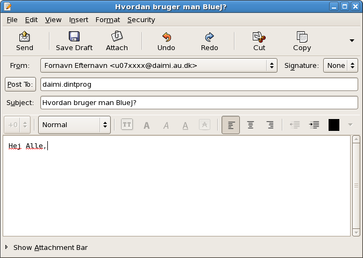
Task: Increase the +0 font size stepper
Action: pos(25,123)
